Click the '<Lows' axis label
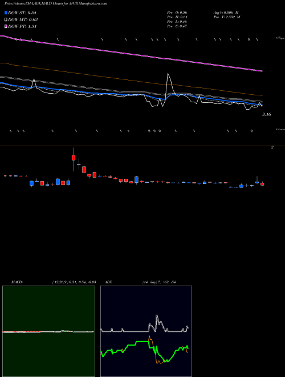Image resolution: width=285 pixels, height=377 pixels. pyautogui.click(x=280, y=129)
